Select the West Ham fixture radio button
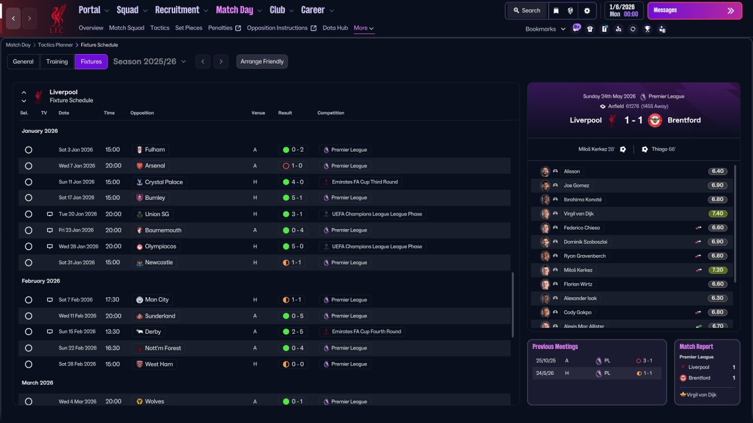 [x=28, y=364]
